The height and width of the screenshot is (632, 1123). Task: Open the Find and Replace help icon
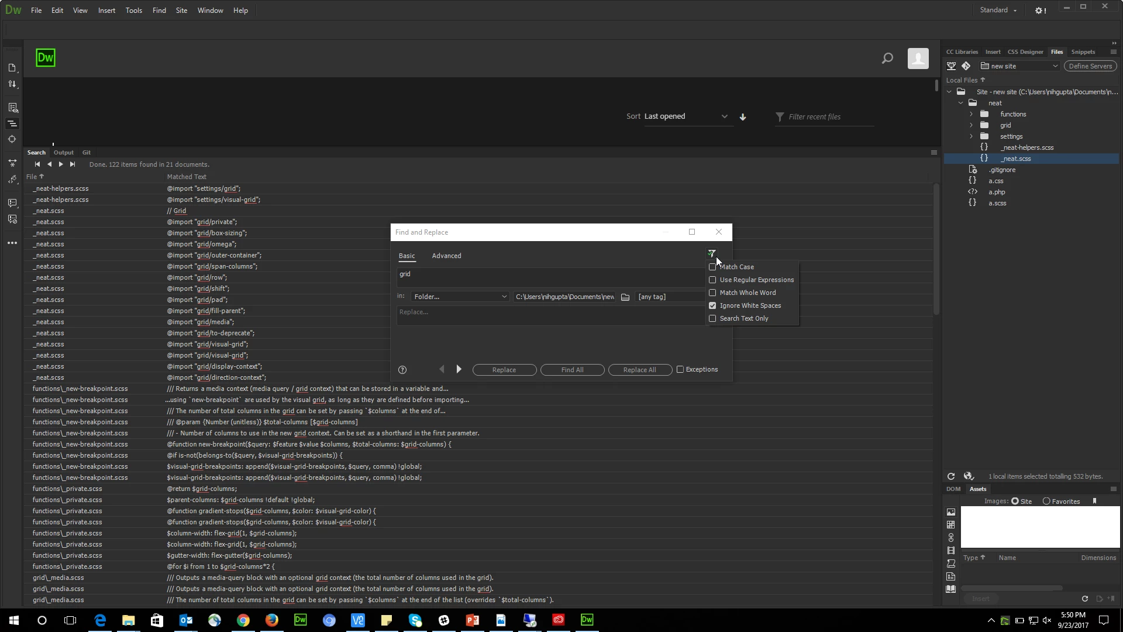point(402,370)
